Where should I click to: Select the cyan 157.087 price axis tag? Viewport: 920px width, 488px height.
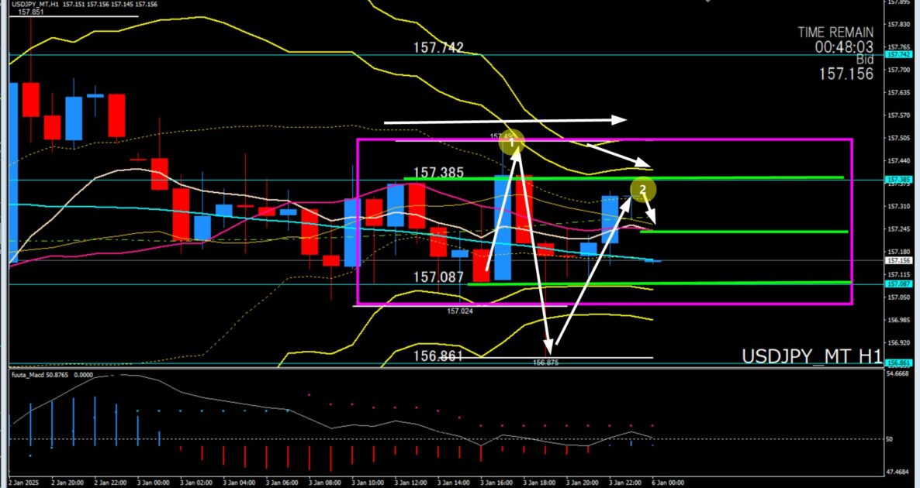point(900,284)
